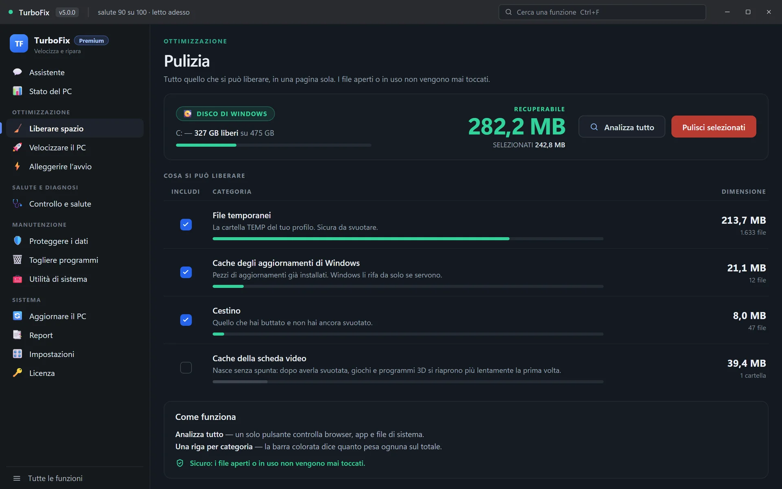Click the red Pulisci selezionati button
The height and width of the screenshot is (489, 782).
click(714, 127)
